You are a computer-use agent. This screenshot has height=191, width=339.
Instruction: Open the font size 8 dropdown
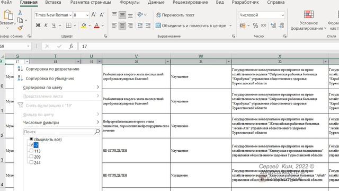click(x=87, y=15)
